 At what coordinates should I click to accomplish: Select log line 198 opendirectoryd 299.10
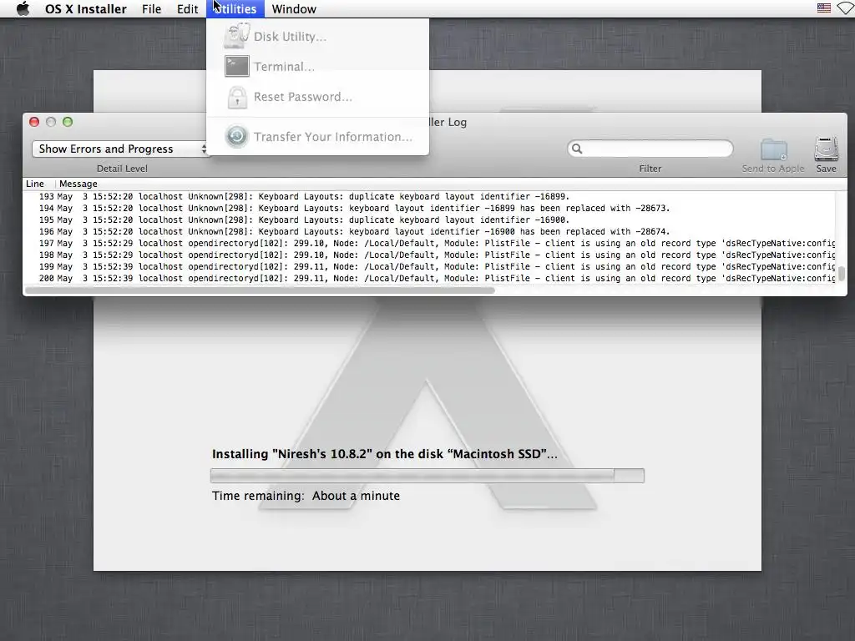coord(429,255)
